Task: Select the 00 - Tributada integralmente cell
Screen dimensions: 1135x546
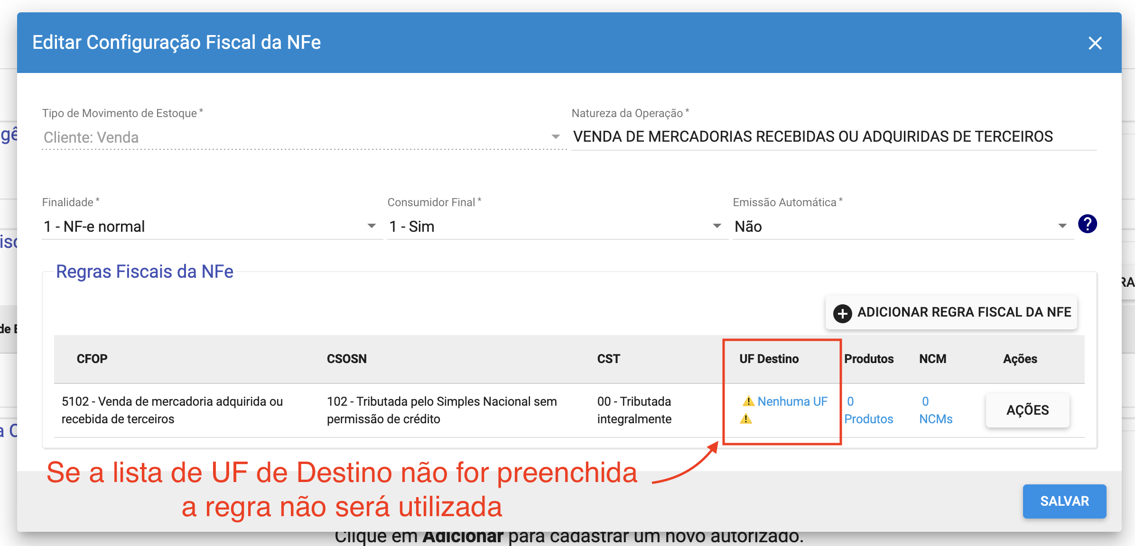Action: (634, 410)
